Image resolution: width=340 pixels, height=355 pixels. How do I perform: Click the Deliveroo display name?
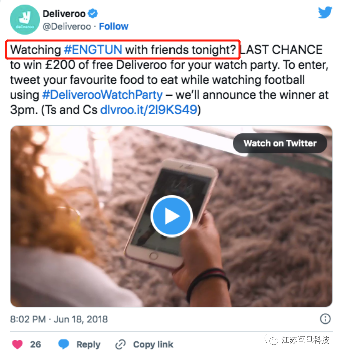pos(64,14)
